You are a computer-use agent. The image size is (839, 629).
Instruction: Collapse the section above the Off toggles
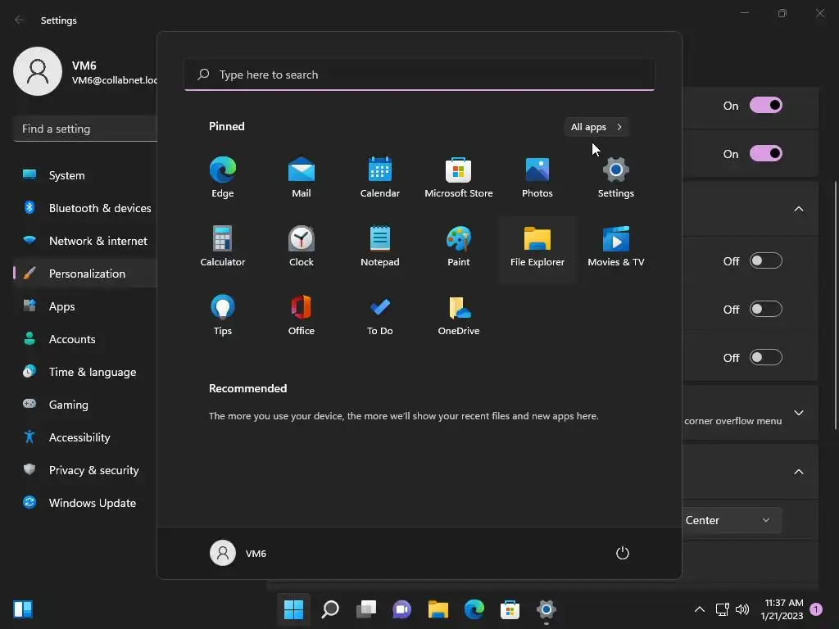(798, 209)
